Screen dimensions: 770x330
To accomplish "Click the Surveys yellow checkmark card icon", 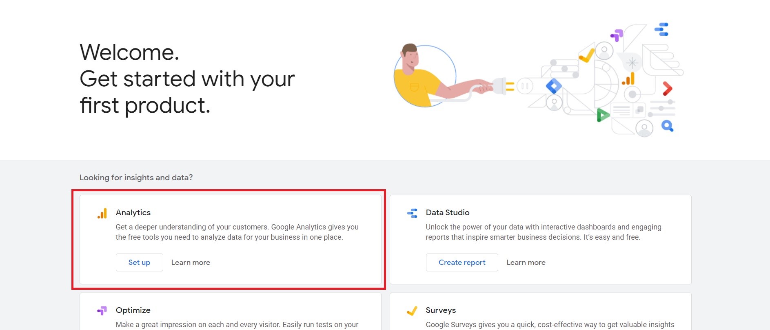I will tap(412, 311).
